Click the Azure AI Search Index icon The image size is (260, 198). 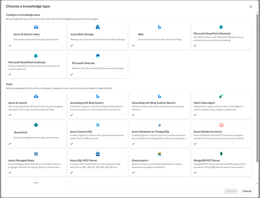(36, 27)
